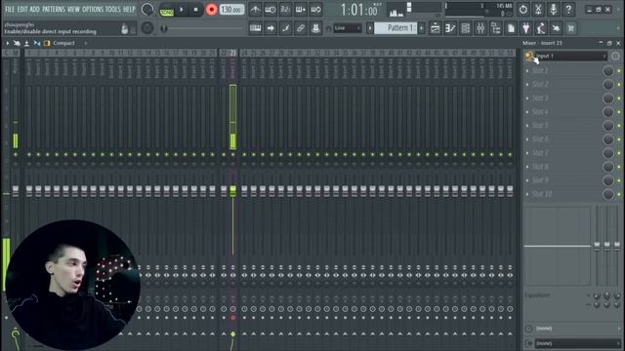Click Slot 8 effect slot
Screen dimensions: 625x351
click(566, 167)
